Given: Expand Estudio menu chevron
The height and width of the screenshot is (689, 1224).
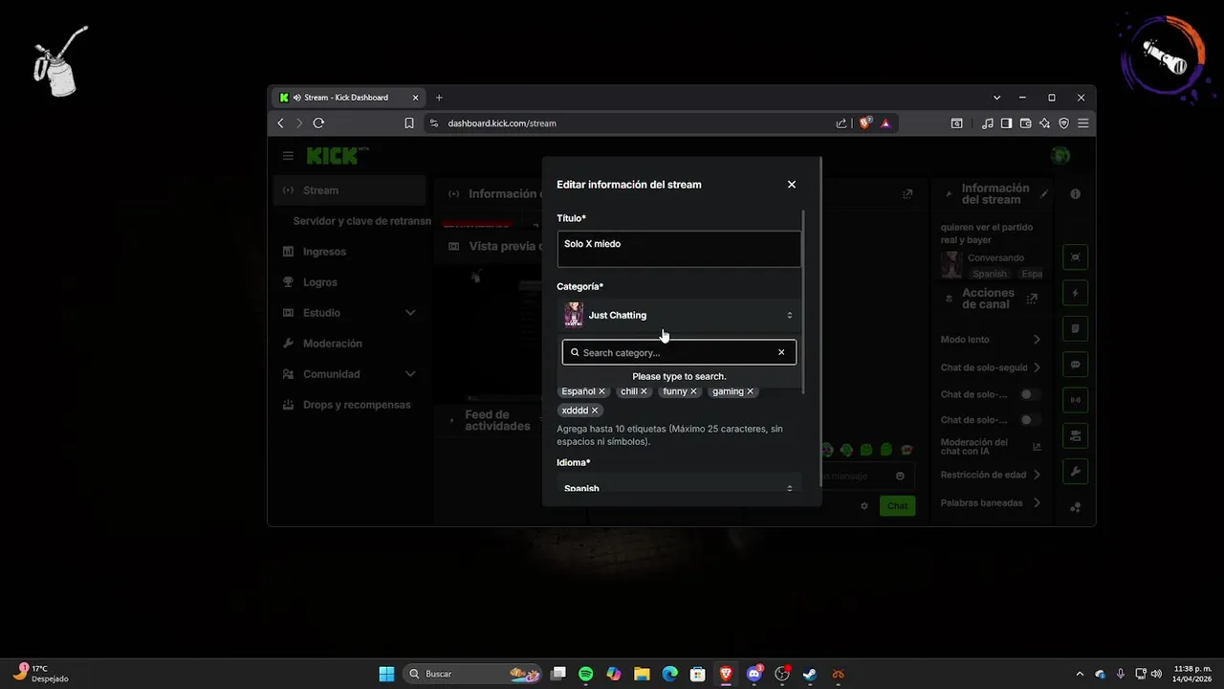Looking at the screenshot, I should point(410,313).
